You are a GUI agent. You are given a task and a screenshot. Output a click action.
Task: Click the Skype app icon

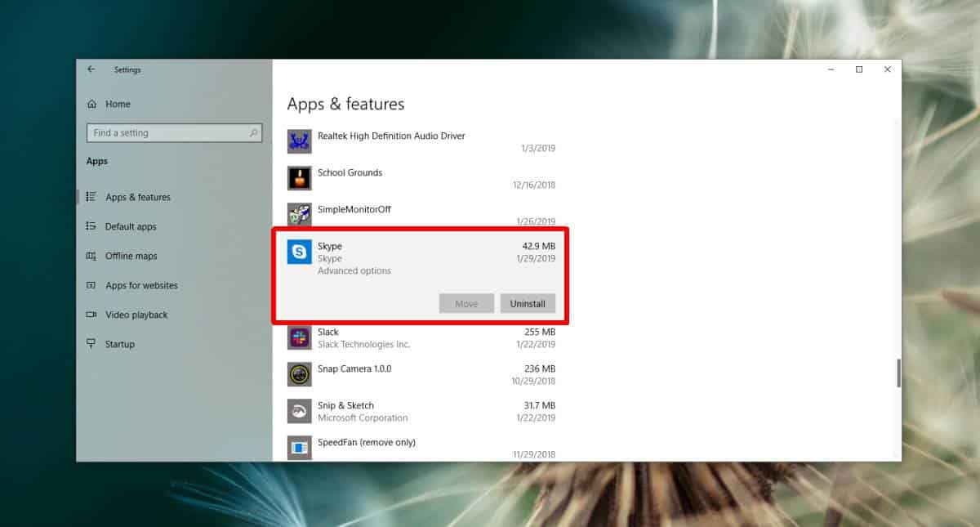300,252
